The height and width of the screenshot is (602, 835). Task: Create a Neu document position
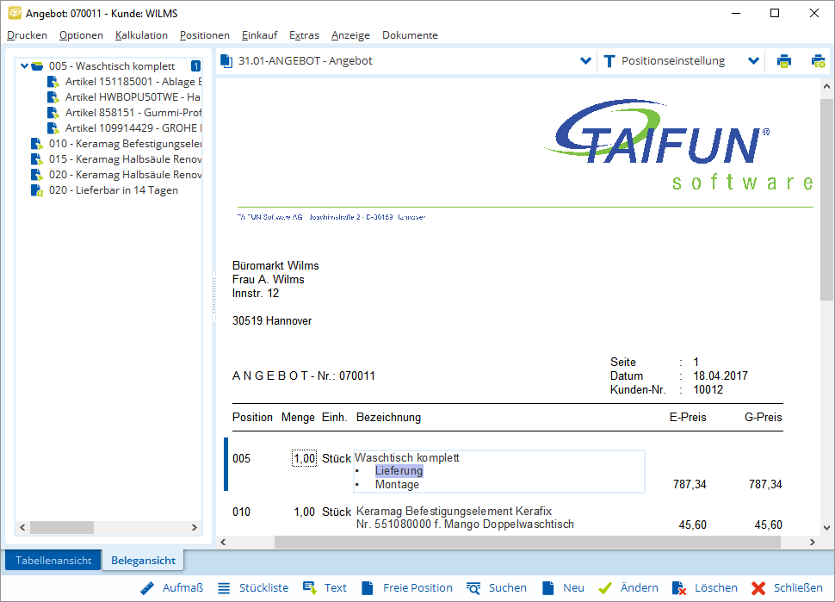click(573, 587)
